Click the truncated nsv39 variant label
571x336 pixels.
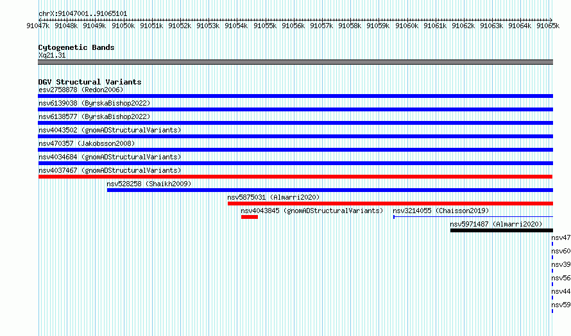(561, 264)
